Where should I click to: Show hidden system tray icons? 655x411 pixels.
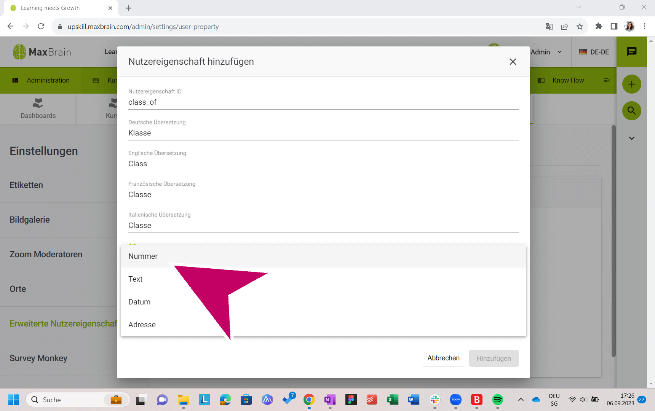click(521, 400)
